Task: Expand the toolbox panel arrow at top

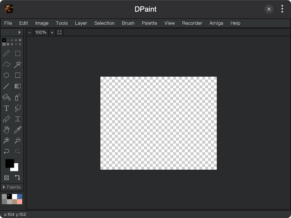Action: click(20, 32)
